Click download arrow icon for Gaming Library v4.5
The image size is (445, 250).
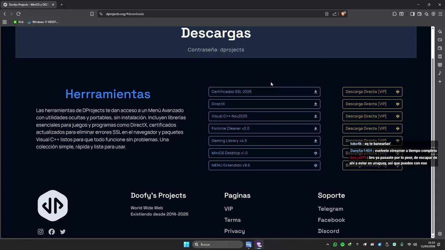click(316, 141)
